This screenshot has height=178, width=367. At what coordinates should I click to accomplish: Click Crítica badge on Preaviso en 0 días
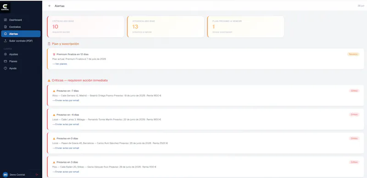pos(354,138)
